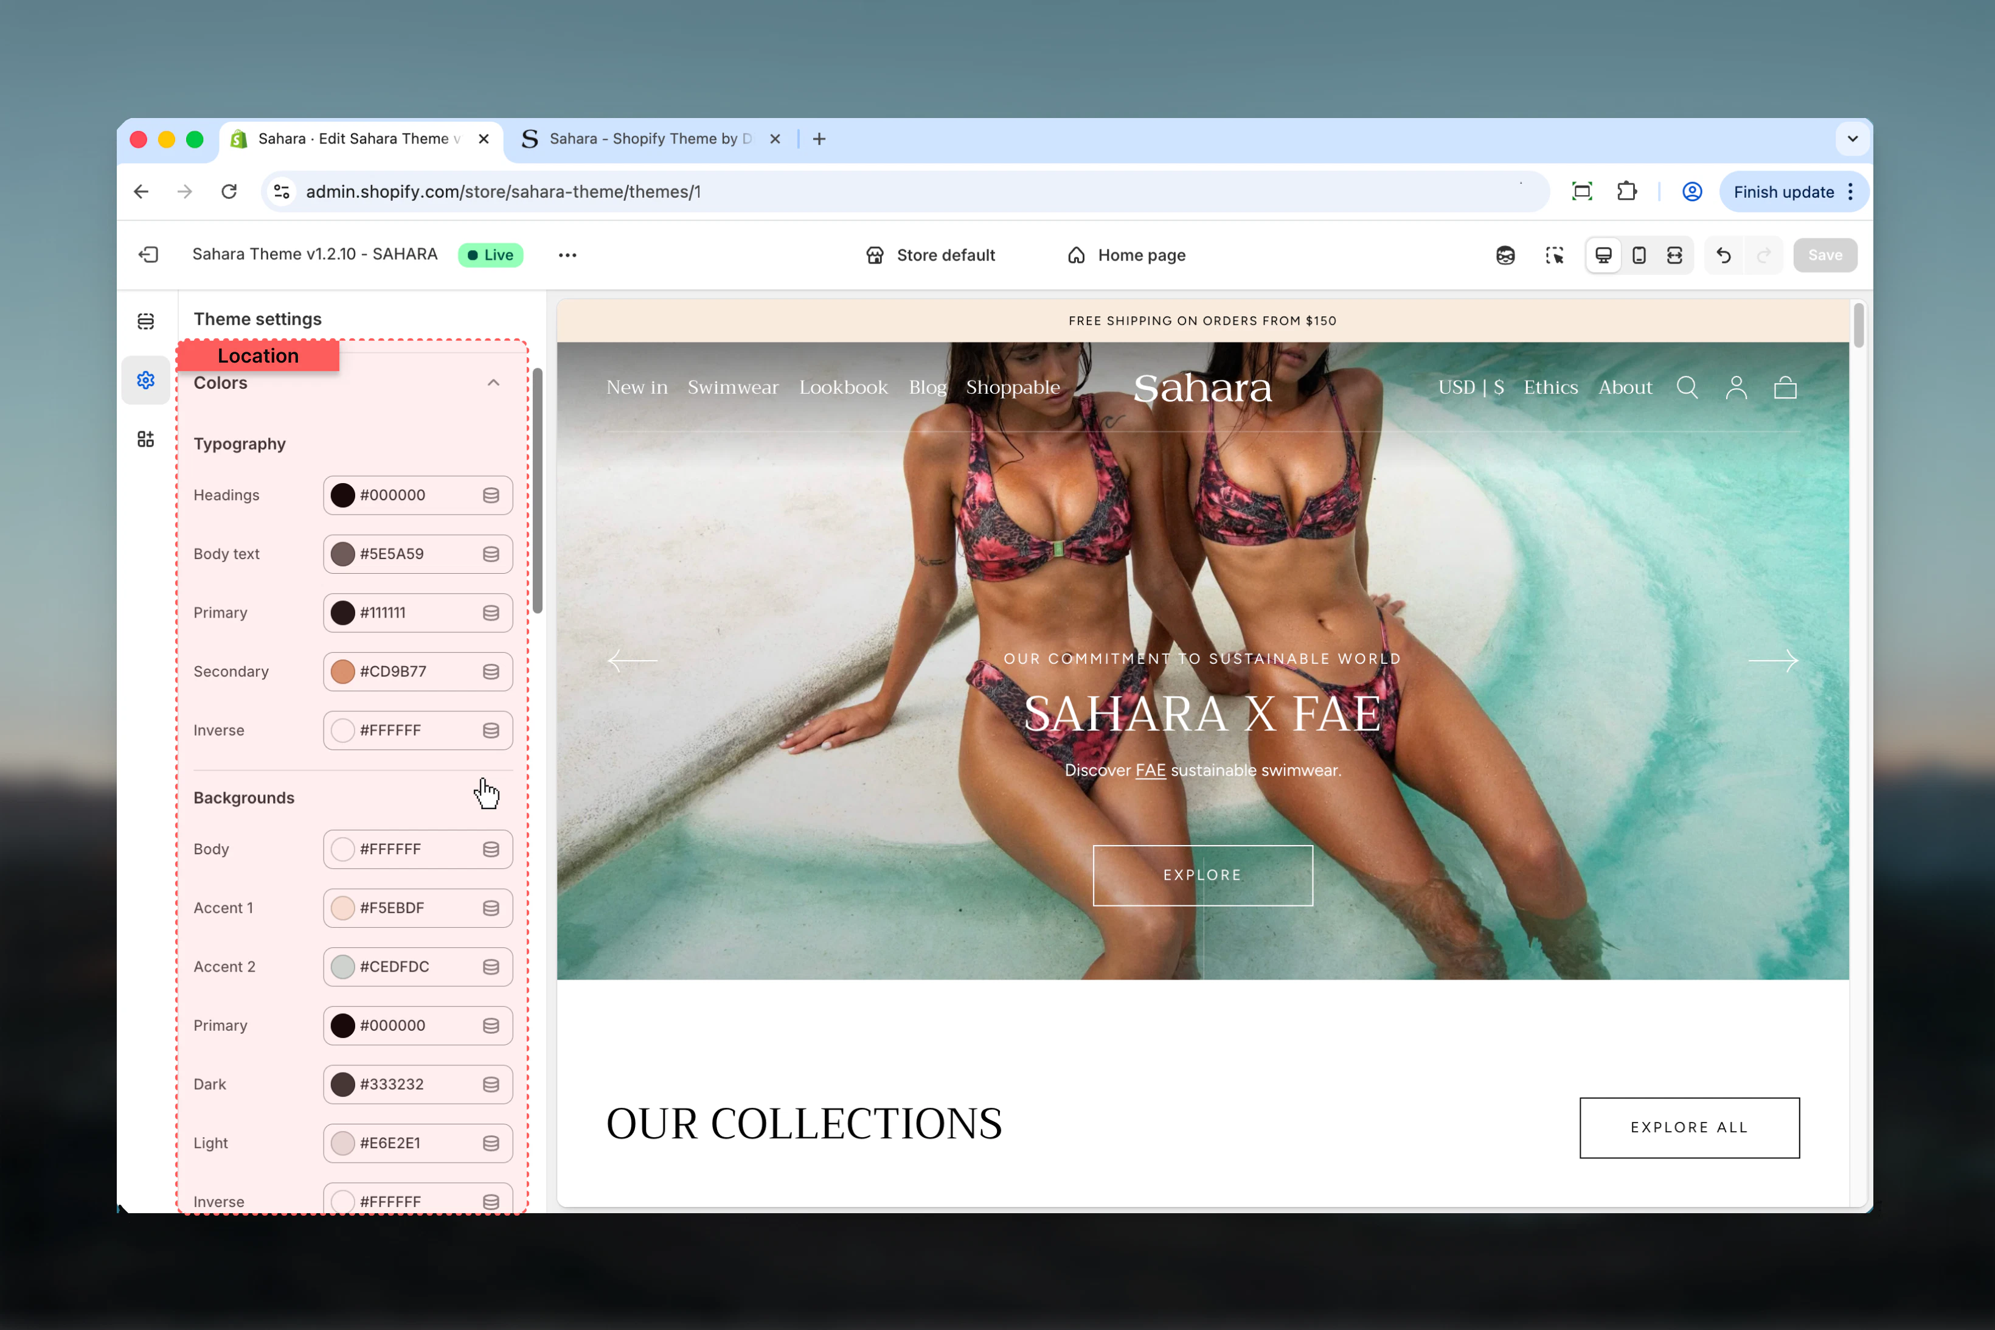Open search in the store preview

[x=1687, y=388]
